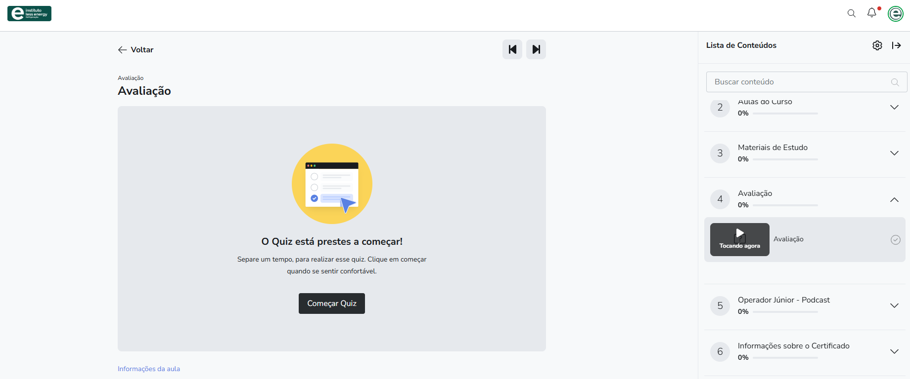Open content list settings gear
The image size is (910, 379).
(x=877, y=45)
